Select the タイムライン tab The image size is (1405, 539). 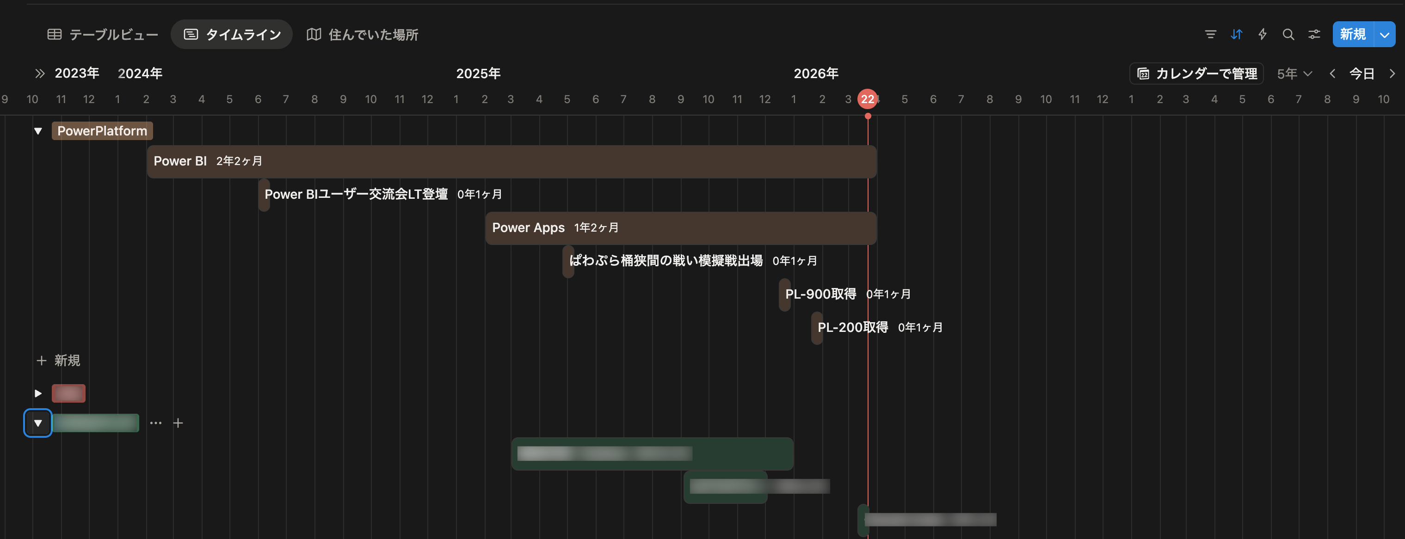[232, 34]
